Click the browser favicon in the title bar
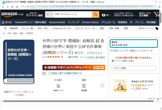This screenshot has height=110, width=162. pyautogui.click(x=4, y=2)
